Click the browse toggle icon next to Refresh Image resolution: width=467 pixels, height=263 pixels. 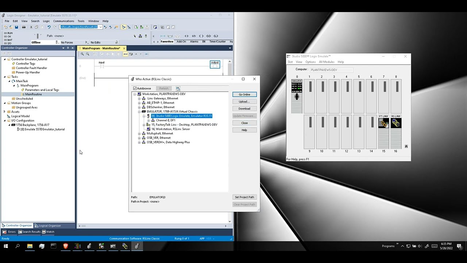(x=178, y=88)
